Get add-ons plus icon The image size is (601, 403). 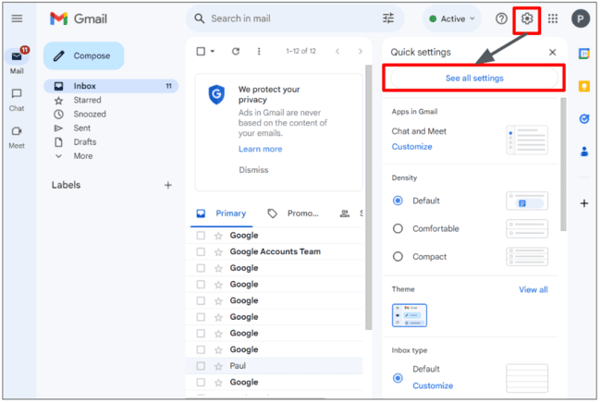point(584,203)
